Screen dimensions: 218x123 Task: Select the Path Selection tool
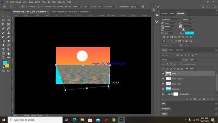click(x=9, y=49)
